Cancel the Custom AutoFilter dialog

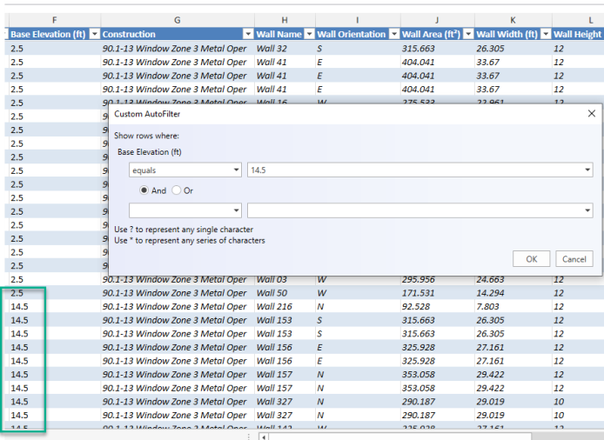(574, 259)
